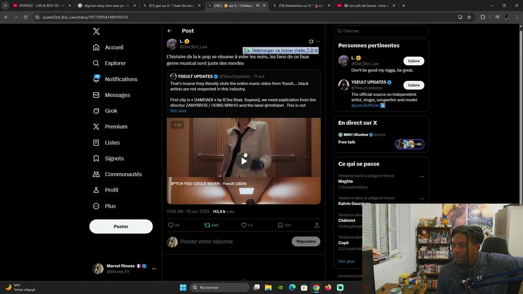This screenshot has width=523, height=294.
Task: Follow YSEULT UPDATES with Suivre button
Action: (414, 85)
